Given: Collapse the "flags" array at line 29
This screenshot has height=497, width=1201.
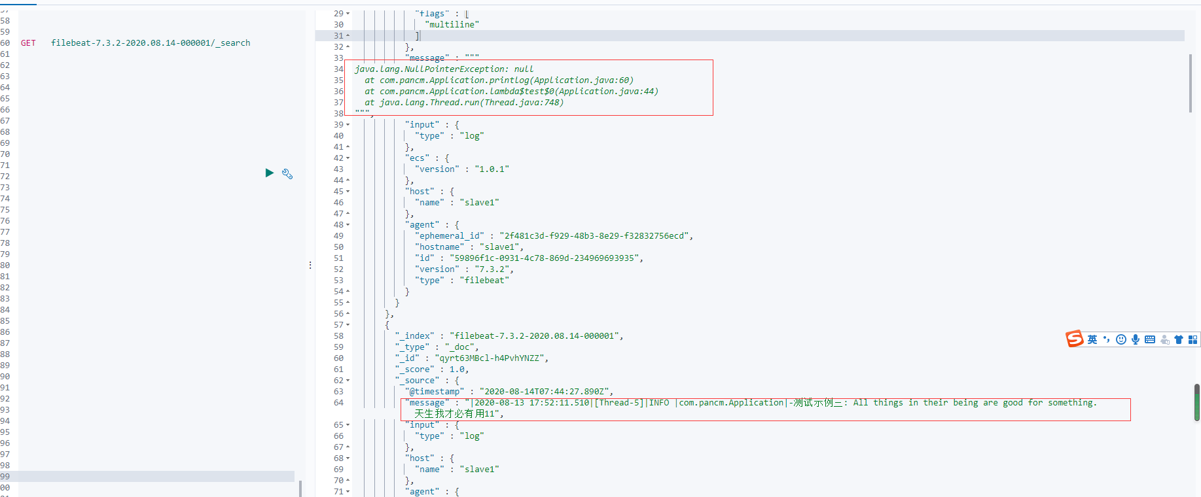Looking at the screenshot, I should [x=348, y=13].
